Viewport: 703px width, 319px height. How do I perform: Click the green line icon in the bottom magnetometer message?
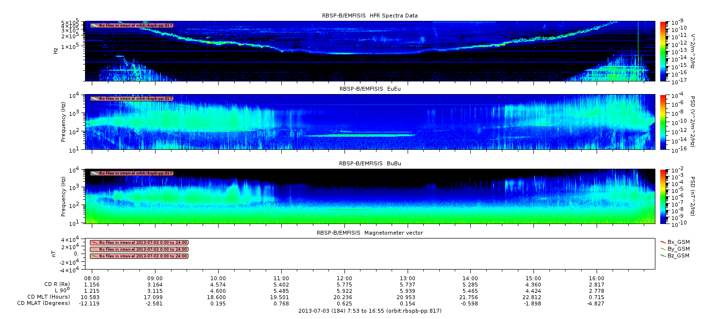click(94, 256)
